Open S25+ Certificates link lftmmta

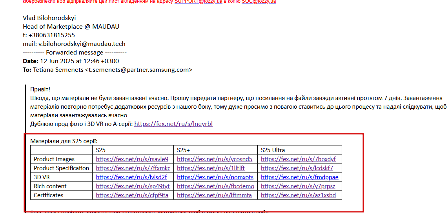click(215, 196)
